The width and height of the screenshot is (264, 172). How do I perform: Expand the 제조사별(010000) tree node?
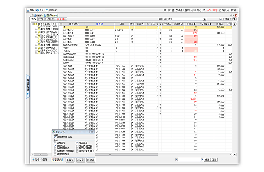click(x=36, y=45)
